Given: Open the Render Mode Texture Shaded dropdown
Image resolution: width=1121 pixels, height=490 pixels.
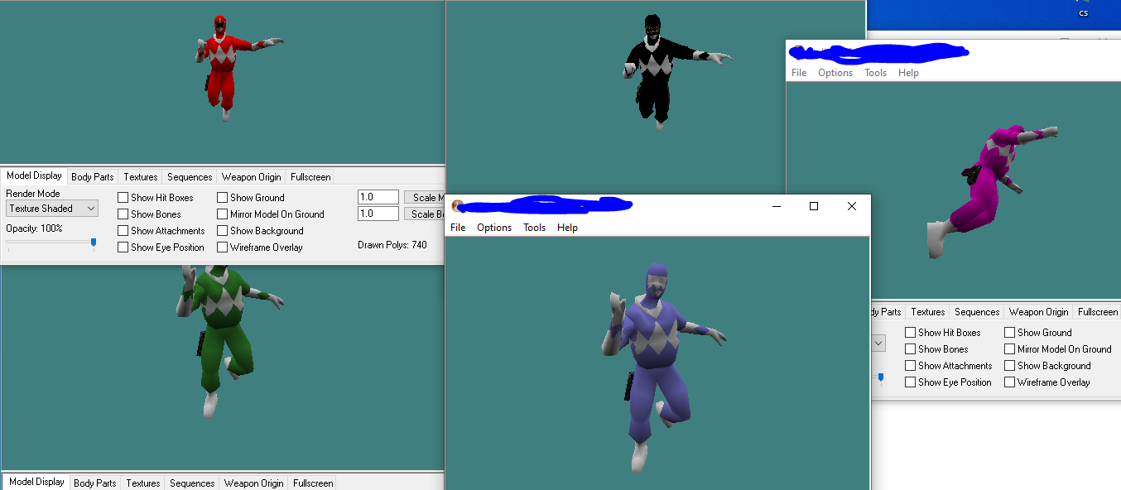Looking at the screenshot, I should pyautogui.click(x=52, y=209).
